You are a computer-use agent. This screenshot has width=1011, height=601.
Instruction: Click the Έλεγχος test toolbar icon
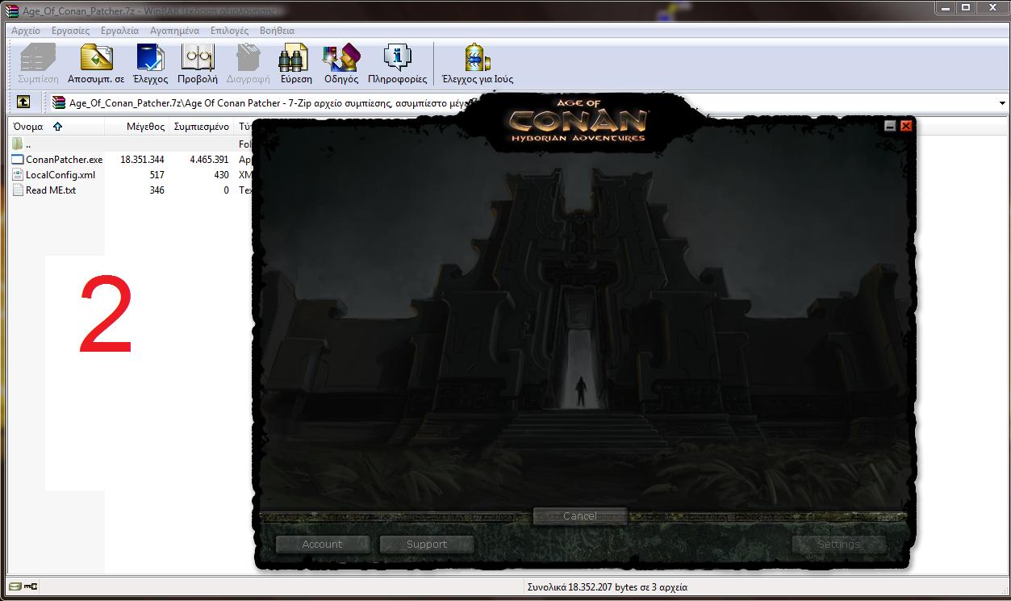[150, 65]
